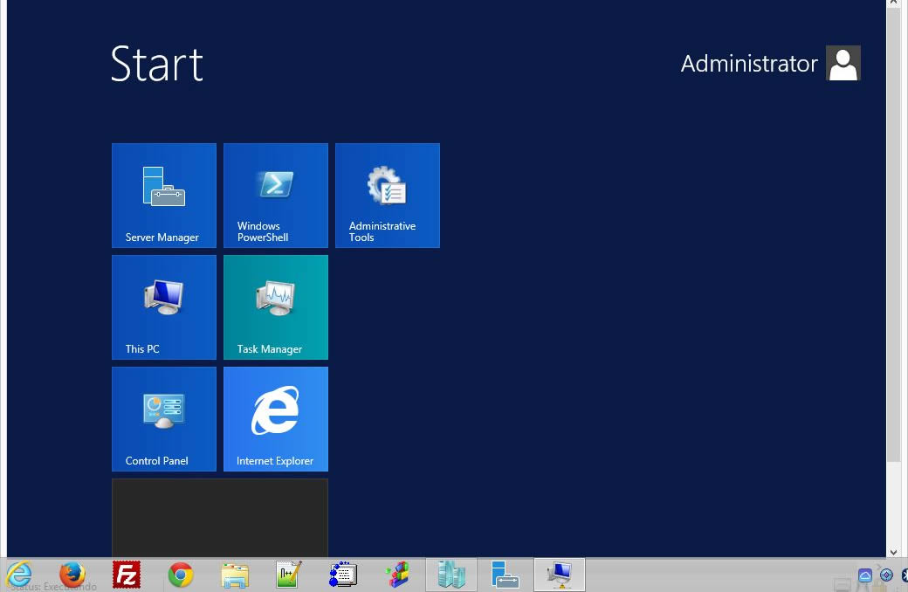Screen dimensions: 908x592
Task: Click the cloud icon in the system tray
Action: pyautogui.click(x=863, y=575)
